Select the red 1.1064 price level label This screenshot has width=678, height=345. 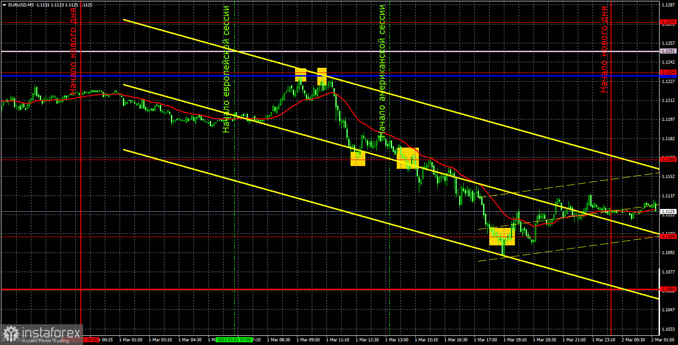[x=668, y=289]
